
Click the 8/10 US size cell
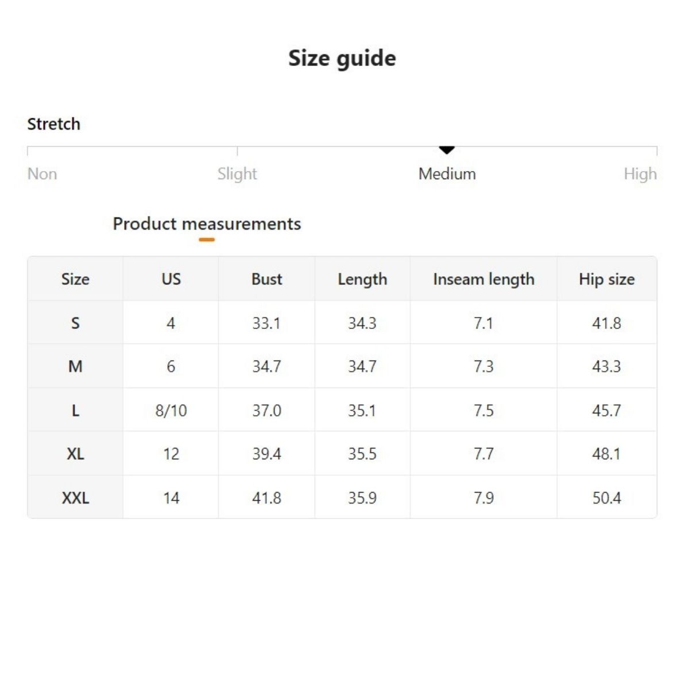[x=171, y=411]
